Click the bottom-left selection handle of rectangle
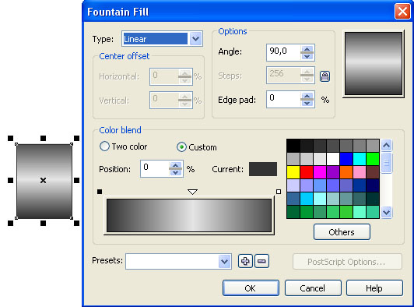 10,223
